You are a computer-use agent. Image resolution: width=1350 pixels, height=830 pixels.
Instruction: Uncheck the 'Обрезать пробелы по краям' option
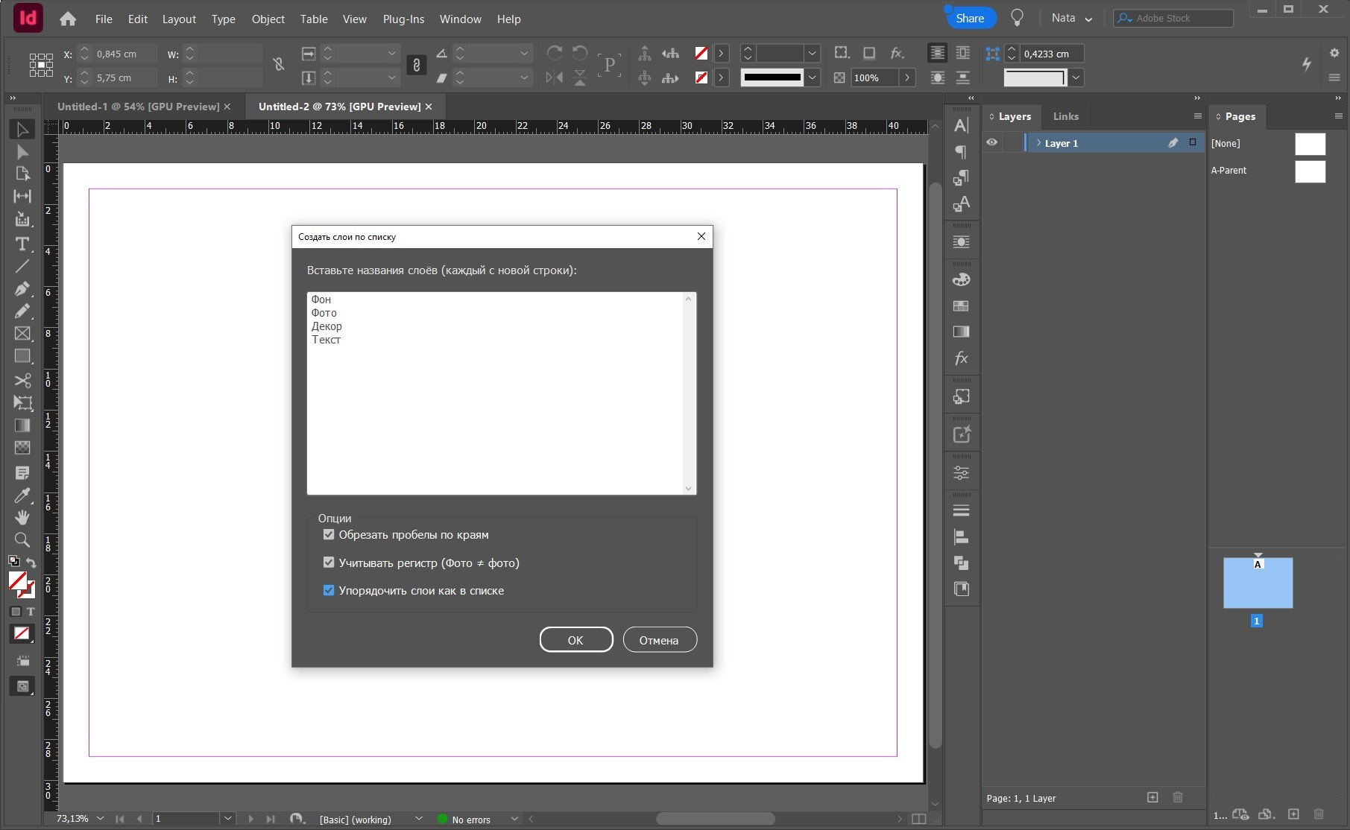click(x=329, y=534)
